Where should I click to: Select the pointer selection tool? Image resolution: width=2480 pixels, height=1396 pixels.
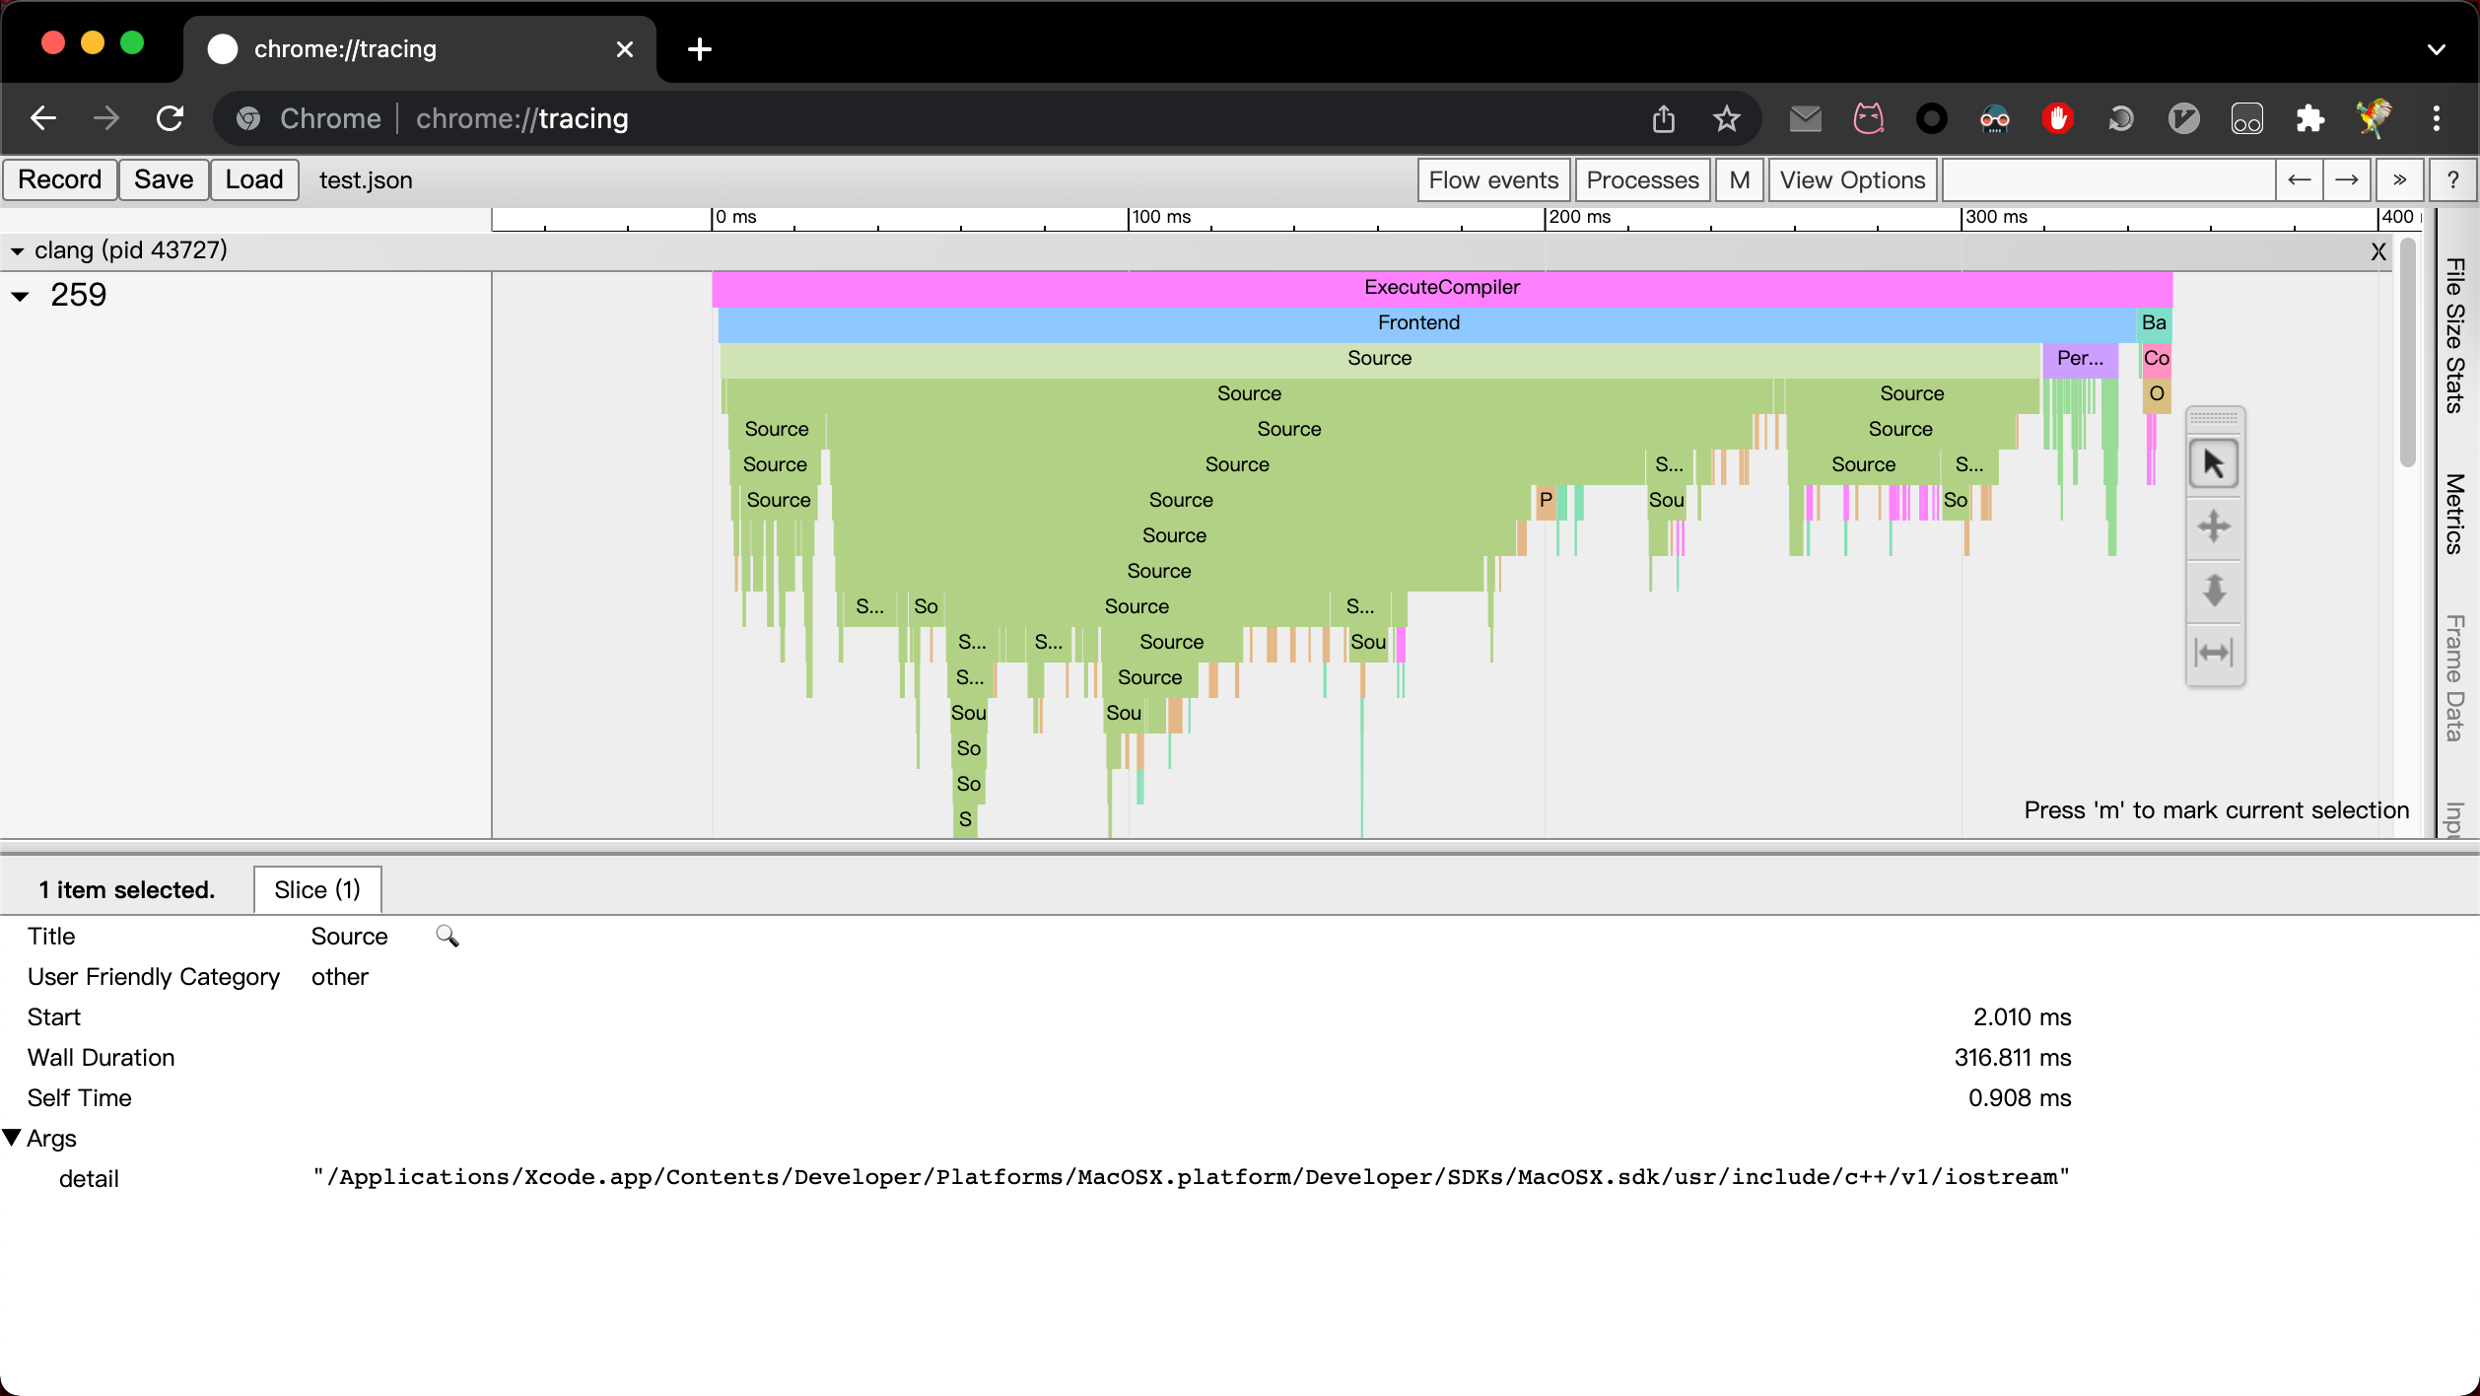coord(2214,463)
